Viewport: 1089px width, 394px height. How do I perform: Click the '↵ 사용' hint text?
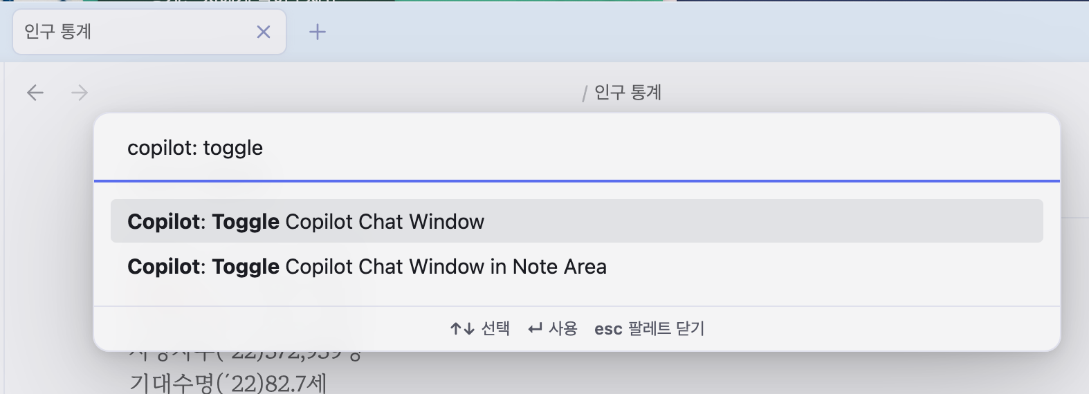552,328
